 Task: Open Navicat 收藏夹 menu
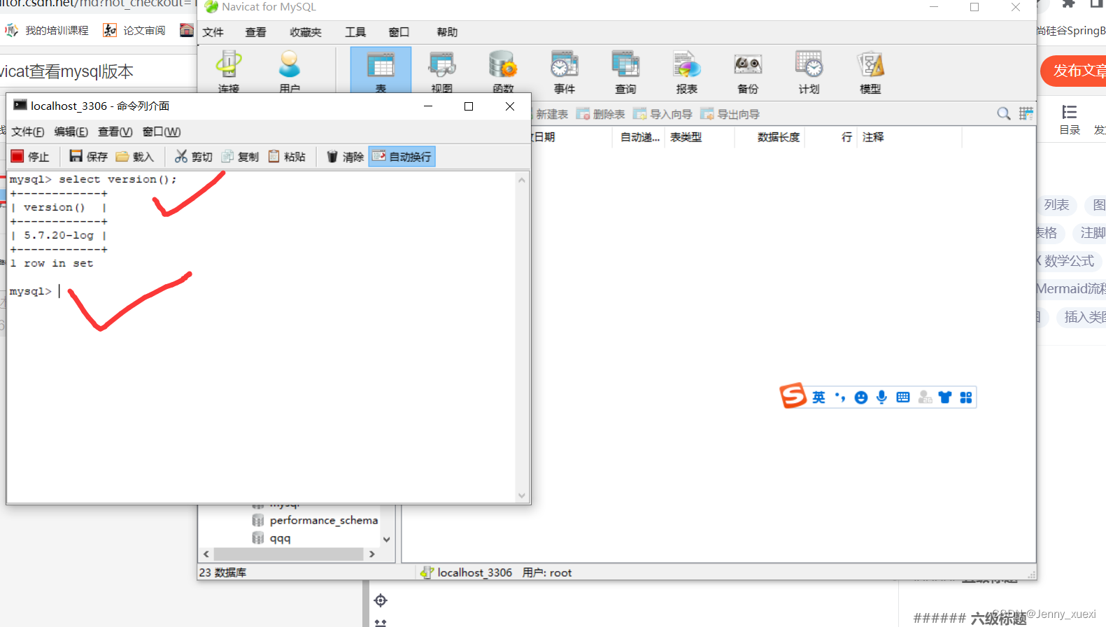point(306,32)
